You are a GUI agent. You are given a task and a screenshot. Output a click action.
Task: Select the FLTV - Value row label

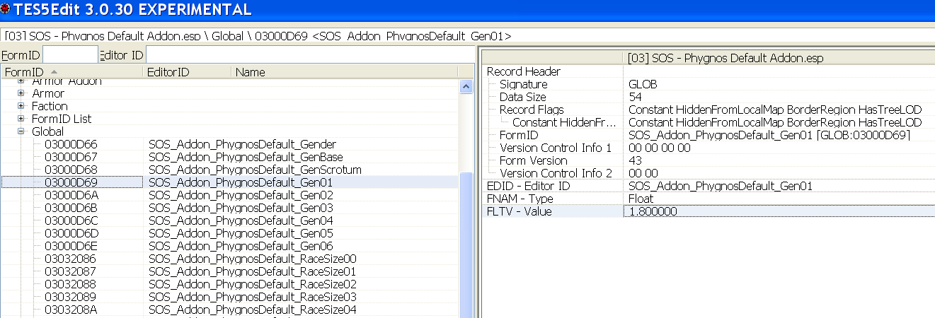coord(520,211)
